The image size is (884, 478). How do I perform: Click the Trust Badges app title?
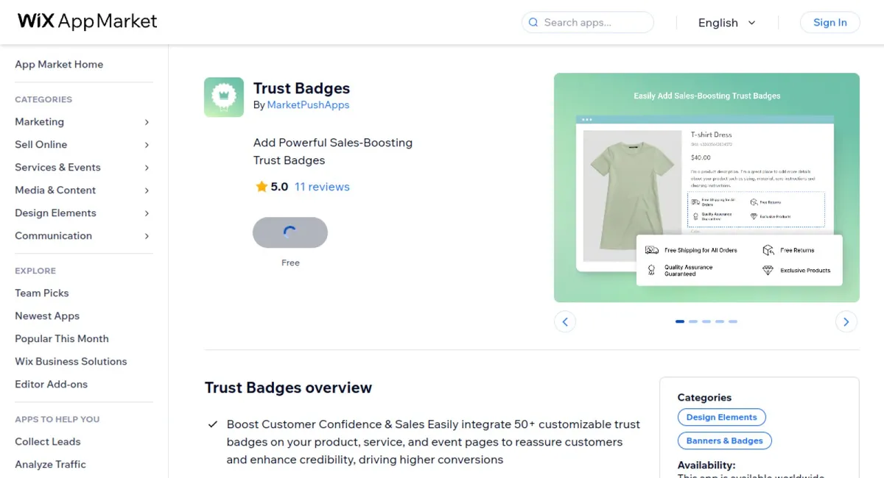(x=301, y=88)
